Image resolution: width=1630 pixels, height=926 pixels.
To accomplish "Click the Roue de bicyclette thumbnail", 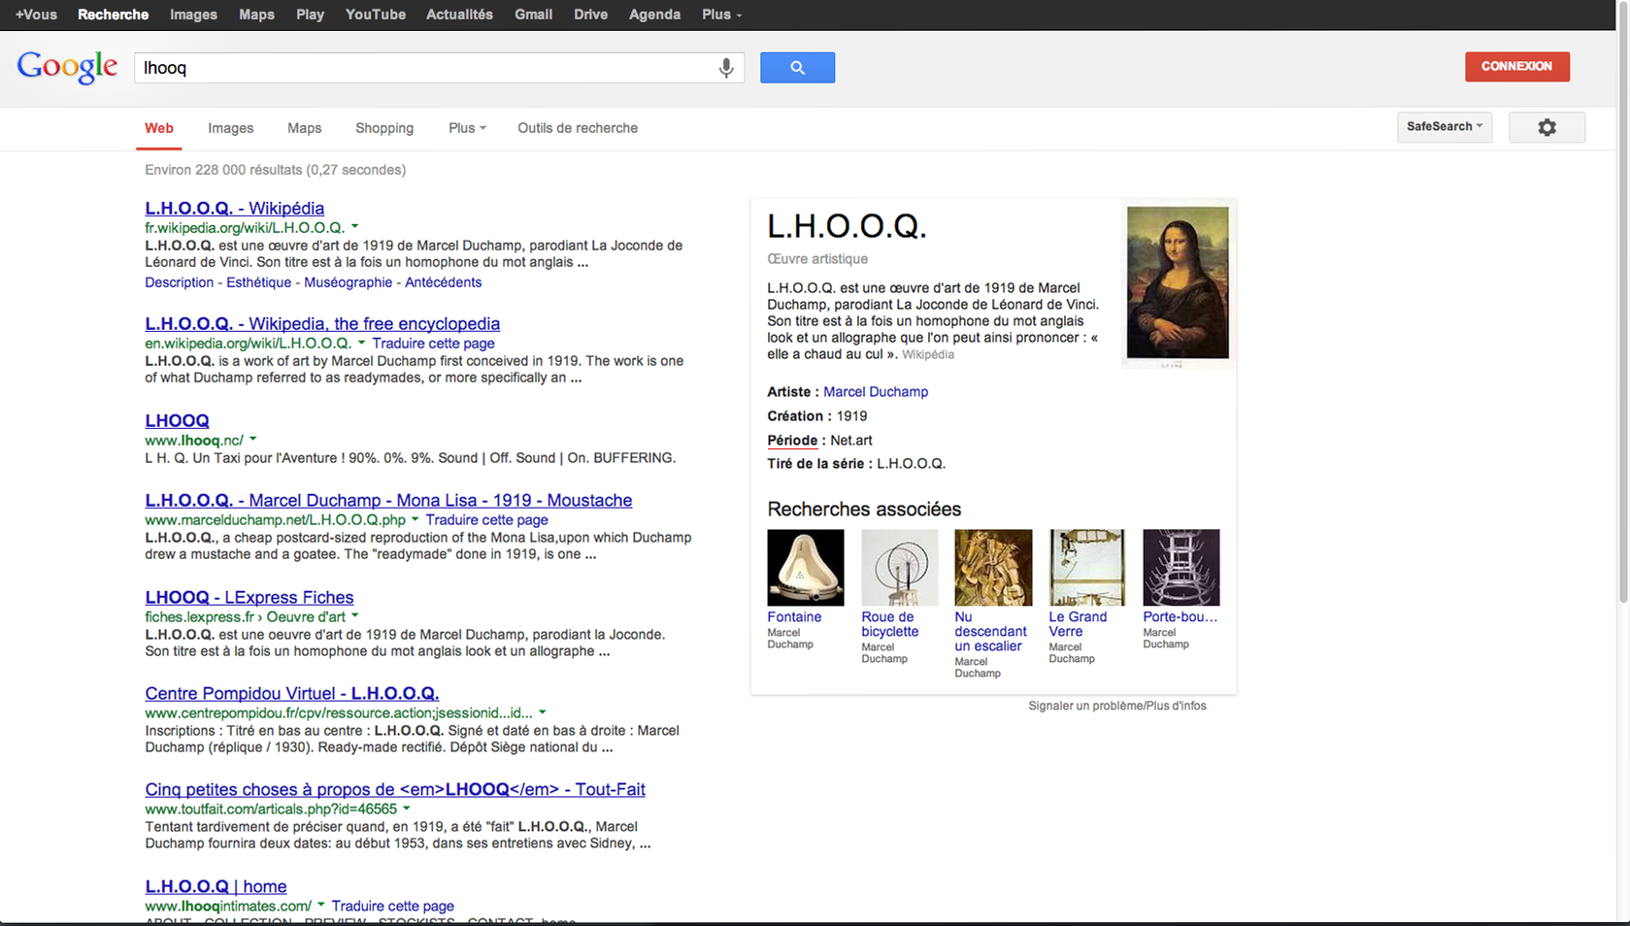I will (x=899, y=568).
